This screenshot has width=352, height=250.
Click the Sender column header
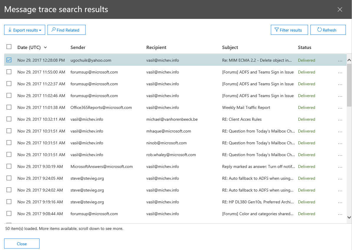[x=78, y=47]
